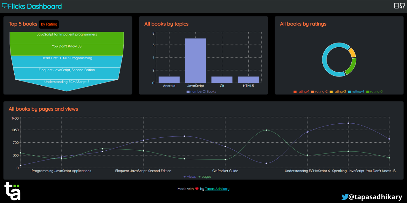
Task: Open the Tapas Adhikary footer link
Action: [x=217, y=189]
